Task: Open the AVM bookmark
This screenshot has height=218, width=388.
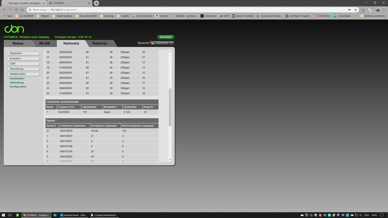Action: point(224,16)
